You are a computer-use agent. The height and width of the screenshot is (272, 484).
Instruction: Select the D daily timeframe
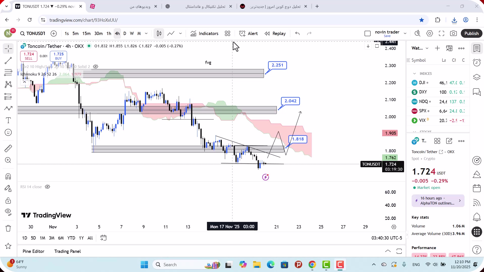click(125, 33)
